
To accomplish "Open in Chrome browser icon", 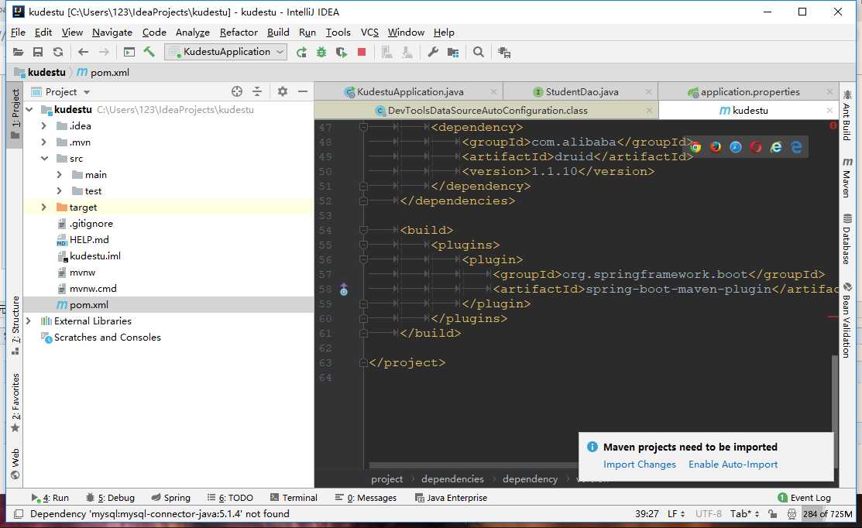I will point(695,147).
